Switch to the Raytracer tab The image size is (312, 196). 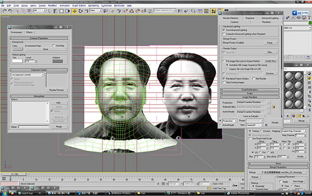(250, 18)
